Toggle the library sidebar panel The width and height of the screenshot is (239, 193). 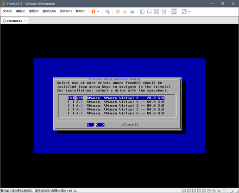tap(142, 12)
